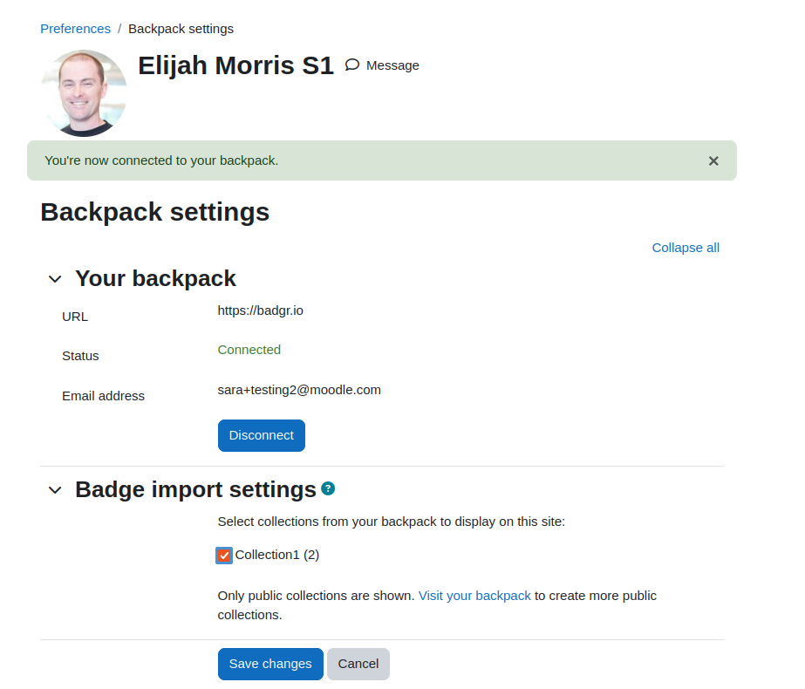The width and height of the screenshot is (805, 689).
Task: Open the Badge import settings help icon
Action: tap(328, 488)
